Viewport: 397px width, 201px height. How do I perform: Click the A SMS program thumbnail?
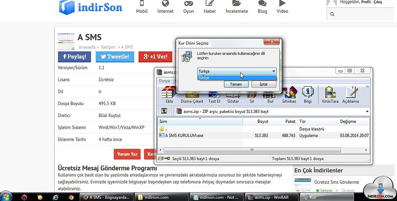(66, 42)
